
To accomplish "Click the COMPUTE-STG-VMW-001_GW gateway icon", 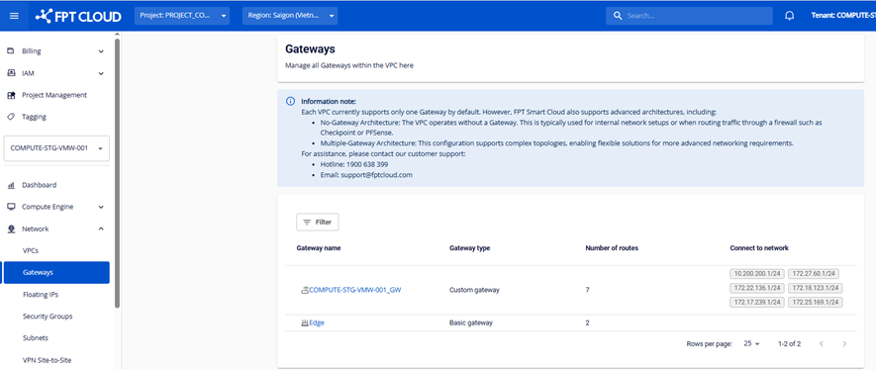I will click(305, 290).
